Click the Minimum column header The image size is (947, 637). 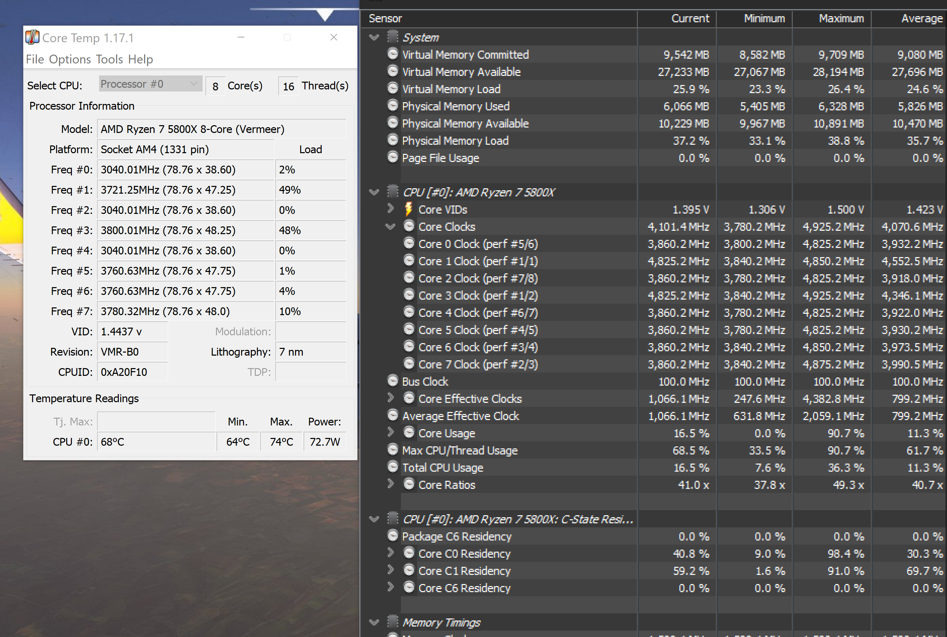[754, 18]
